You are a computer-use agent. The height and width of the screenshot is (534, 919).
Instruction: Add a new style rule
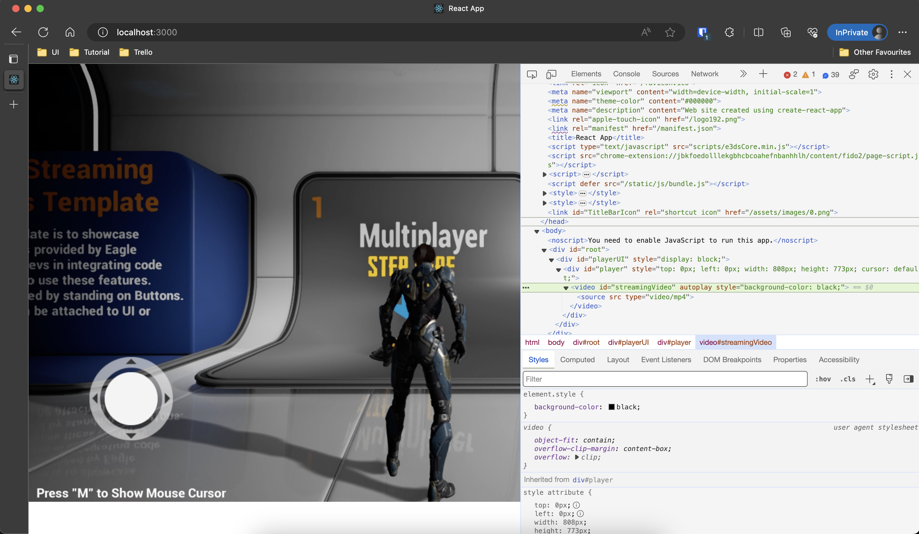pos(870,379)
